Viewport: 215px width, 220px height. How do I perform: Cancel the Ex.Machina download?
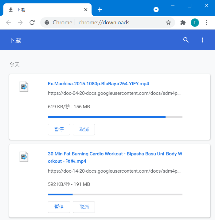[x=84, y=130]
